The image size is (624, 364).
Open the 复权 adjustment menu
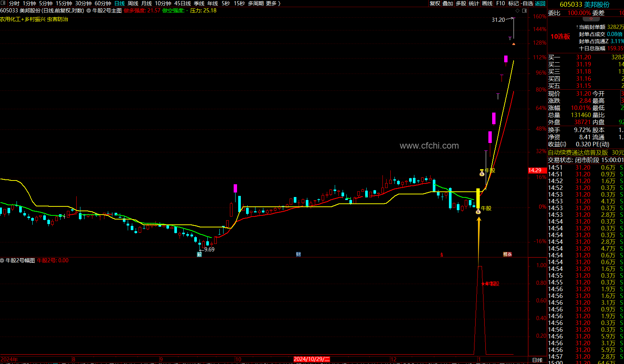[435, 3]
